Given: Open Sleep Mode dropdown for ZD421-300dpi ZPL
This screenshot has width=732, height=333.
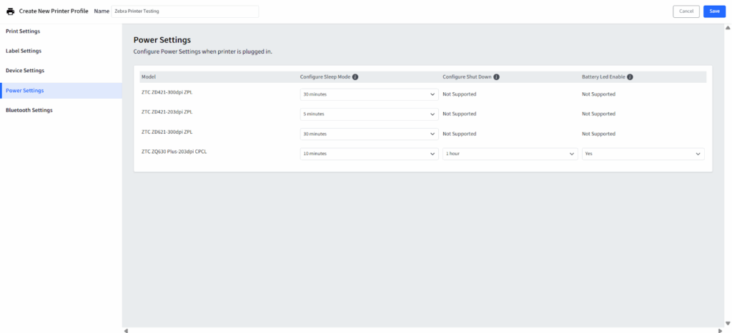Looking at the screenshot, I should 369,94.
